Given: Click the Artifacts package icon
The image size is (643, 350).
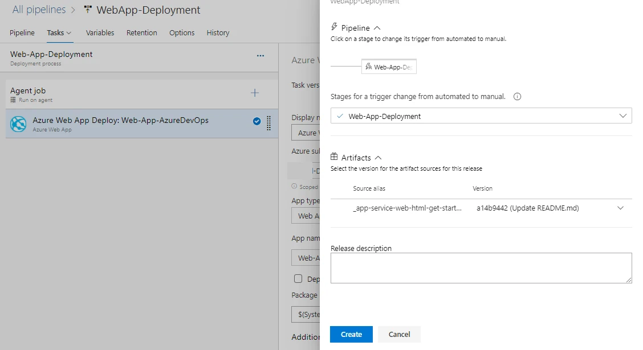Looking at the screenshot, I should [335, 157].
